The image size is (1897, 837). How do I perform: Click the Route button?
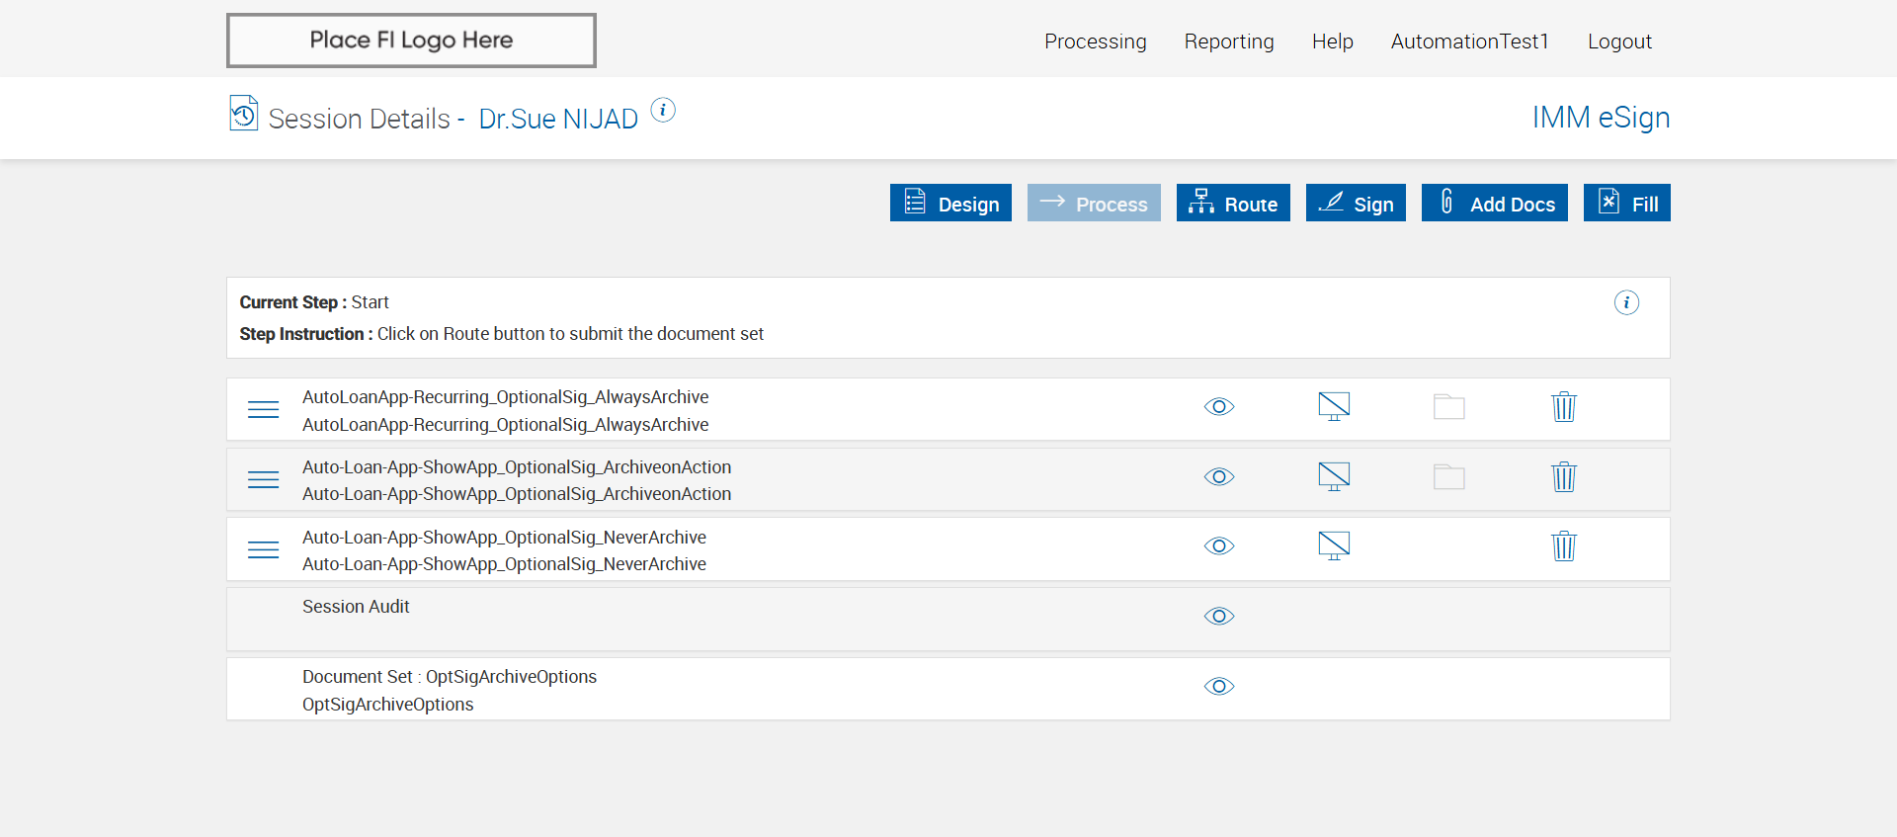tap(1233, 204)
